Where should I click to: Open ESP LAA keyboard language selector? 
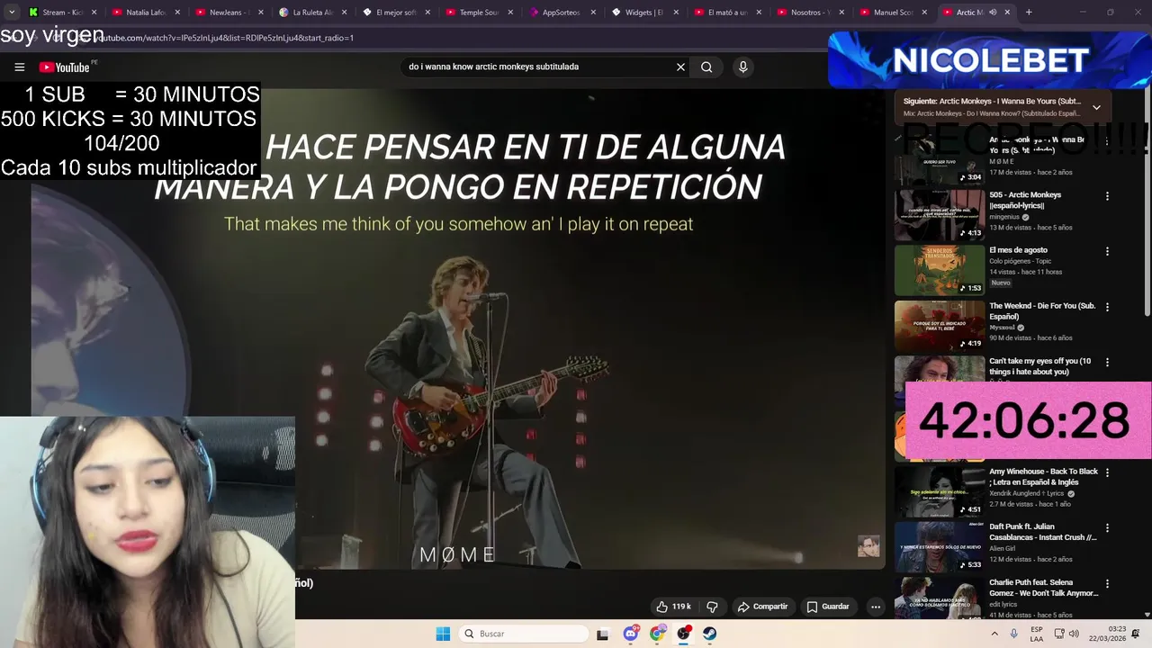tap(1037, 634)
